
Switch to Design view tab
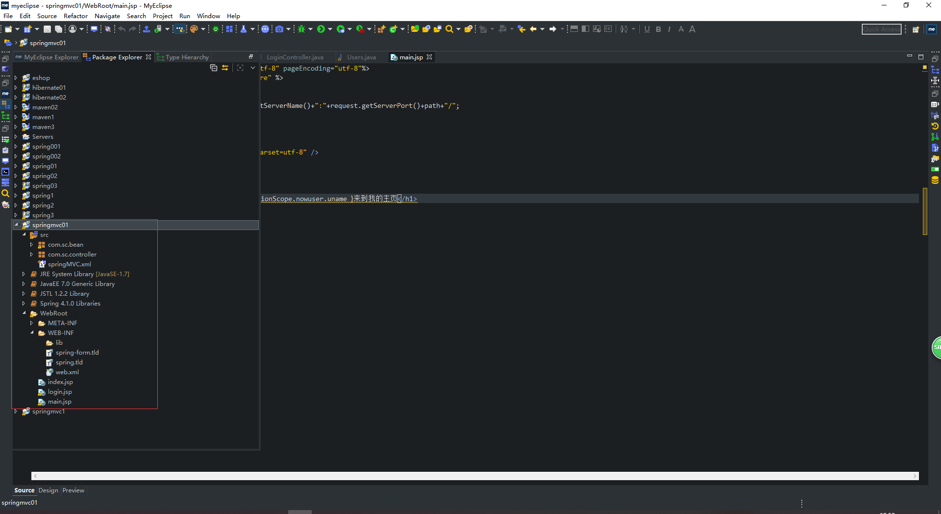tap(48, 490)
